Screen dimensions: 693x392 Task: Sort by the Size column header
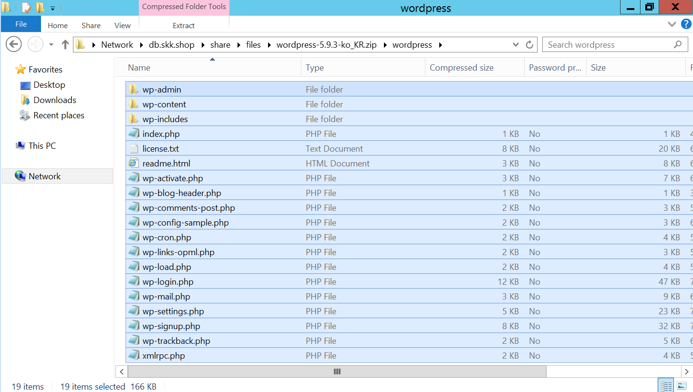pos(635,68)
